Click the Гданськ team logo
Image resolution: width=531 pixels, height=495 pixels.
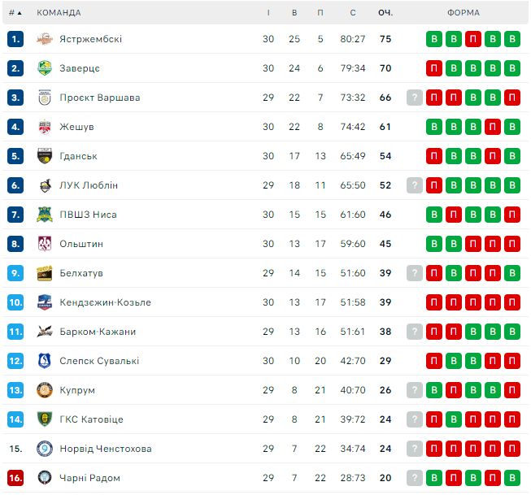[45, 156]
